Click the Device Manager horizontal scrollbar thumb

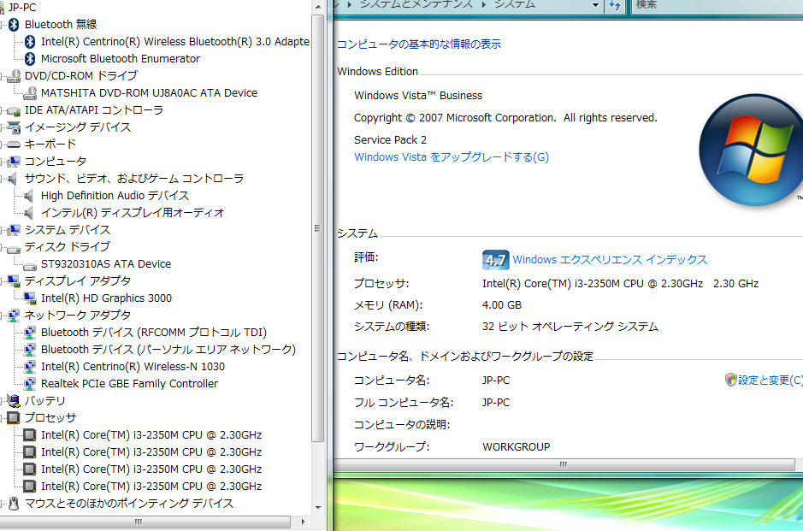click(145, 522)
